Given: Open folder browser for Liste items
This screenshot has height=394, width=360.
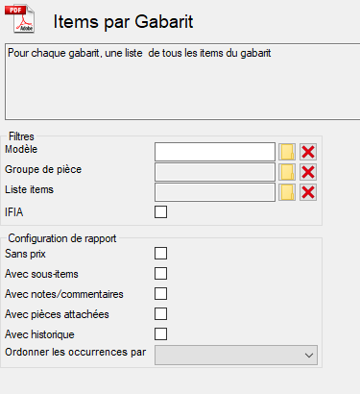Looking at the screenshot, I should pos(287,192).
